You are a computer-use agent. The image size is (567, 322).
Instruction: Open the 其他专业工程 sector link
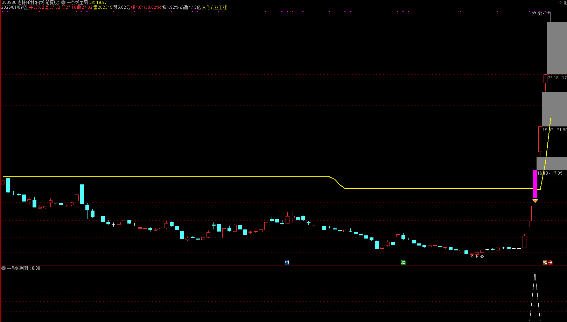coord(215,7)
